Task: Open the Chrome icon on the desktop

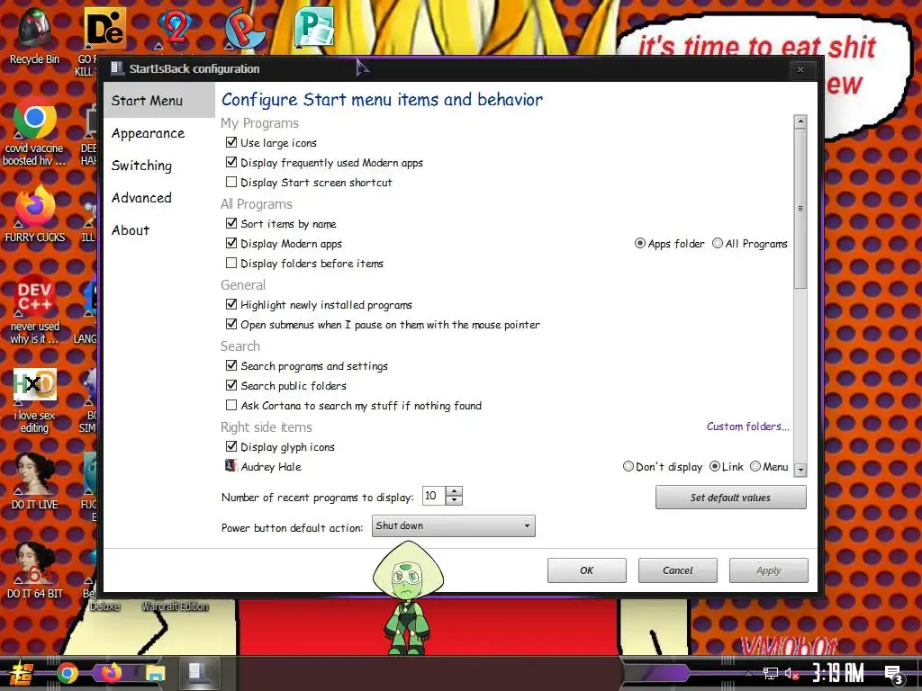Action: pos(35,118)
